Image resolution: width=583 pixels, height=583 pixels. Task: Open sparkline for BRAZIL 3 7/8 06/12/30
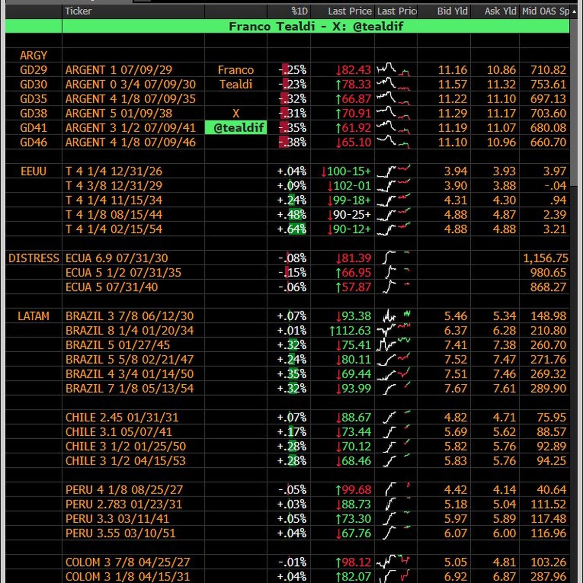tap(396, 316)
